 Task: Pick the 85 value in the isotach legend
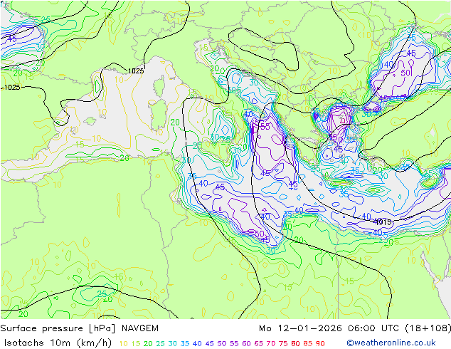coord(308,343)
